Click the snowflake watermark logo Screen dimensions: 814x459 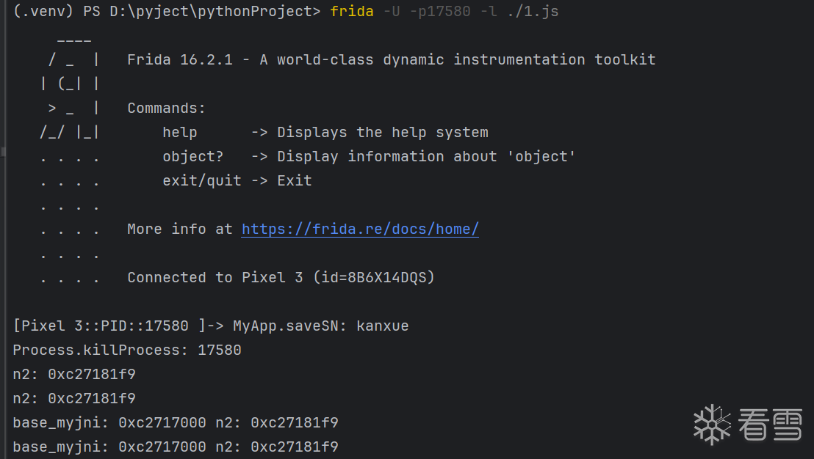pyautogui.click(x=712, y=424)
